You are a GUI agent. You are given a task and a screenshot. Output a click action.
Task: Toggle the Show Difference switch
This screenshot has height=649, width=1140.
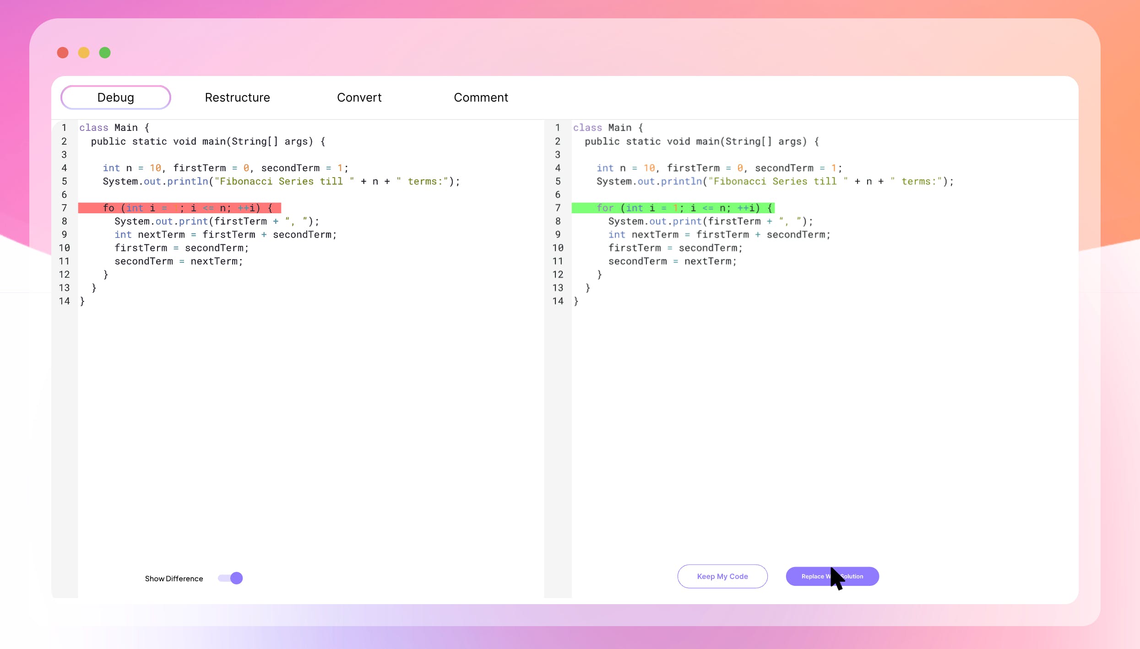pyautogui.click(x=230, y=578)
